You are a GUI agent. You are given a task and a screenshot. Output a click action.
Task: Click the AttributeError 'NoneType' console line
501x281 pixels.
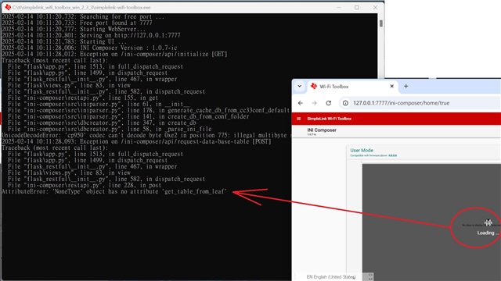(114, 191)
